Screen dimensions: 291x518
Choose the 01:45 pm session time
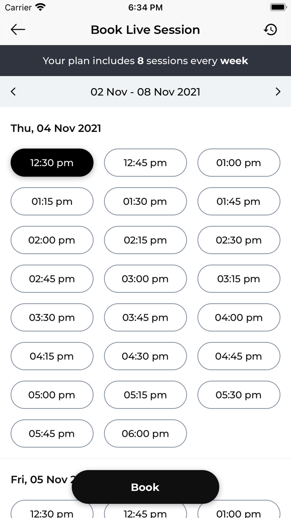[x=239, y=201]
